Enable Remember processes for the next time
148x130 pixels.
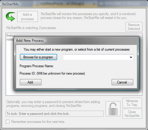7,122
